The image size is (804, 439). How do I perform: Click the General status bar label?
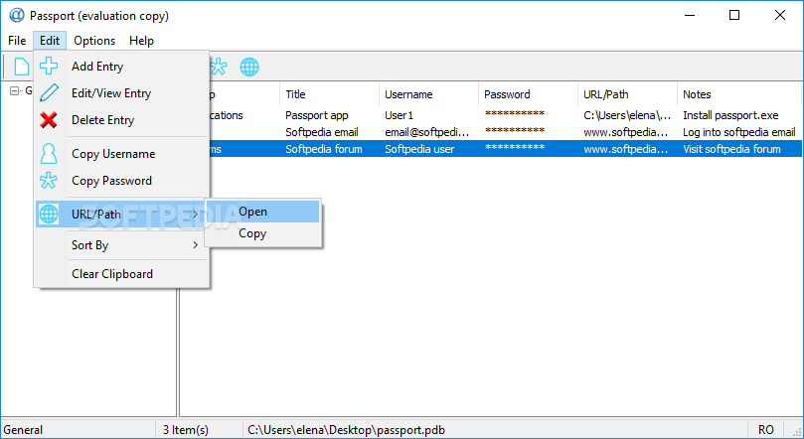(23, 430)
